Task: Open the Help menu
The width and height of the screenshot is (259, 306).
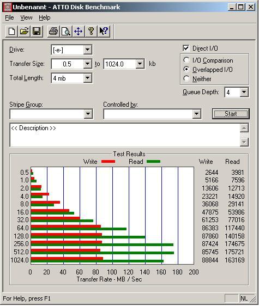Action: point(45,17)
